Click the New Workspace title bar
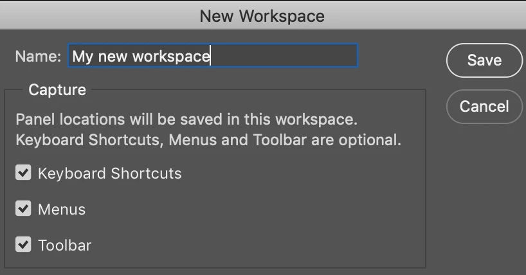 pyautogui.click(x=263, y=16)
